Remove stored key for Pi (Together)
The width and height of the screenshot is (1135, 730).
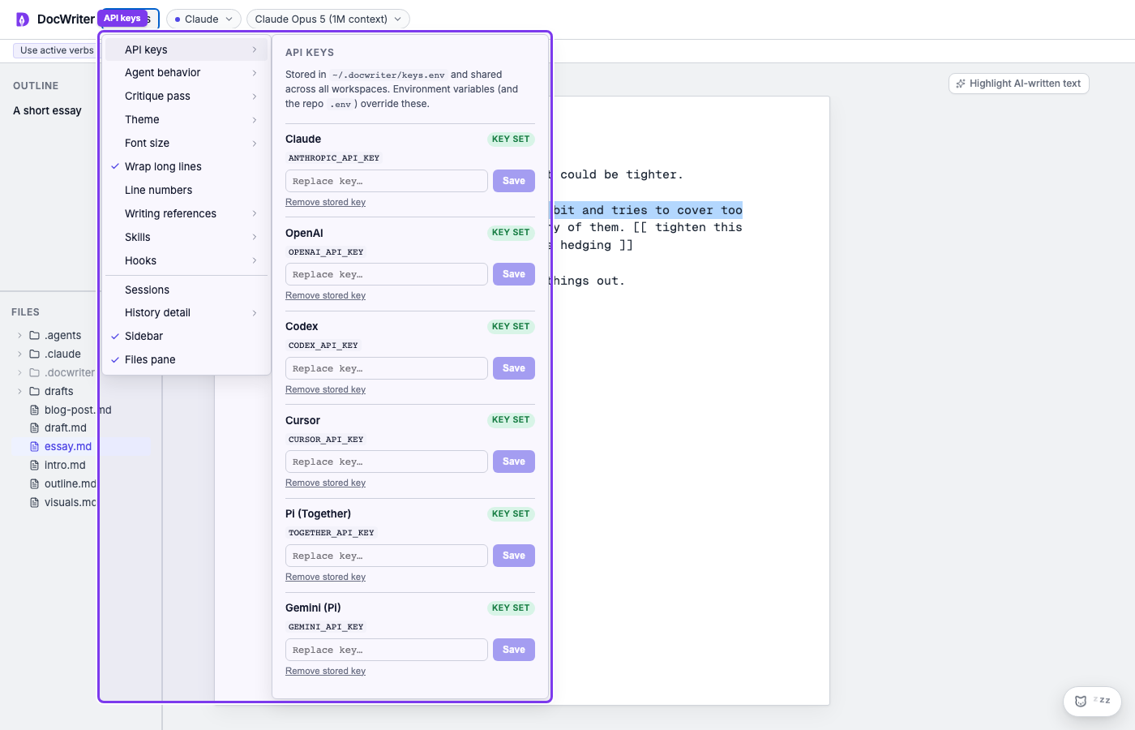point(325,577)
